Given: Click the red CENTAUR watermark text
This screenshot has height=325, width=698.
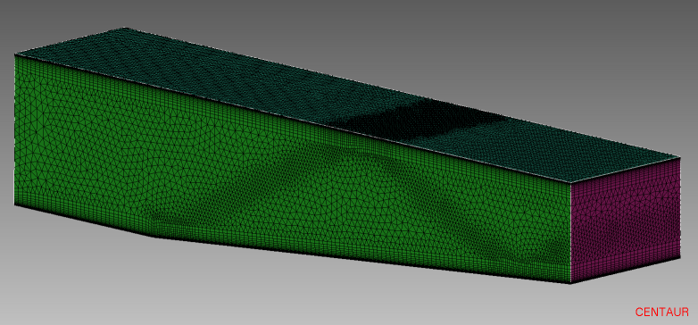Looking at the screenshot, I should [x=661, y=312].
